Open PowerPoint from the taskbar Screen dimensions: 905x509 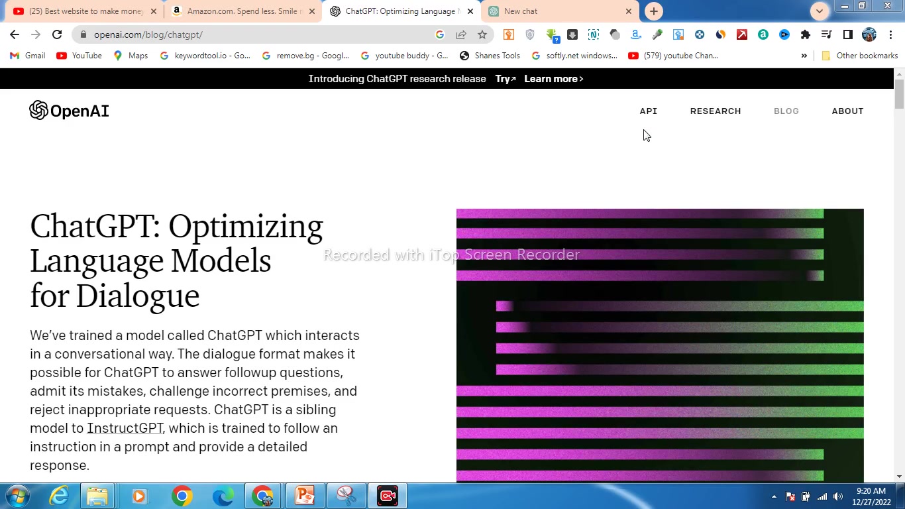click(x=305, y=496)
